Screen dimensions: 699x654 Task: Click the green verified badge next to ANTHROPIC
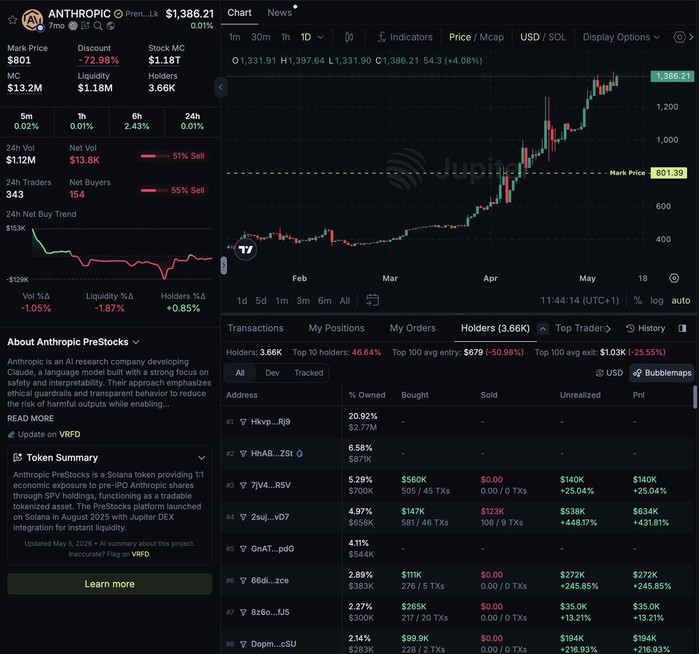(x=118, y=13)
